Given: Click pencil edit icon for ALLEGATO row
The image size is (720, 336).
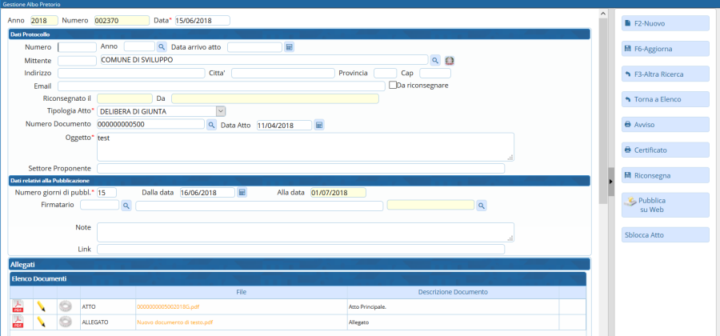Looking at the screenshot, I should coord(41,322).
